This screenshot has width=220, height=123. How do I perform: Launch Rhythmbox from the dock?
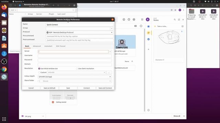[x=4, y=30]
